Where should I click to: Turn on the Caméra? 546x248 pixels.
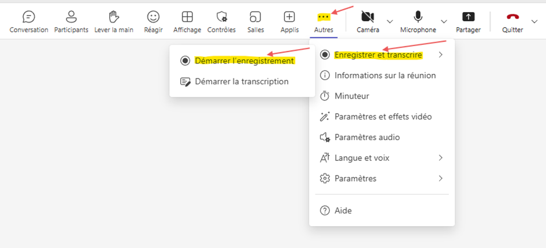click(367, 16)
